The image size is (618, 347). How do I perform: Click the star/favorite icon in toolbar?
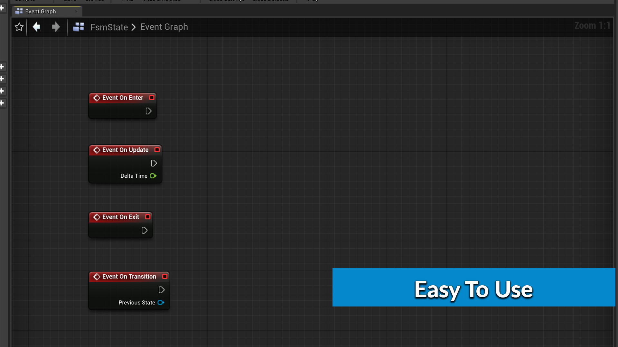click(x=19, y=27)
